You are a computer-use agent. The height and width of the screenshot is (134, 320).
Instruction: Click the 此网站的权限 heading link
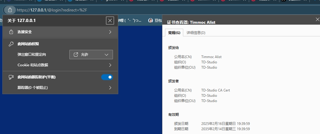28,44
